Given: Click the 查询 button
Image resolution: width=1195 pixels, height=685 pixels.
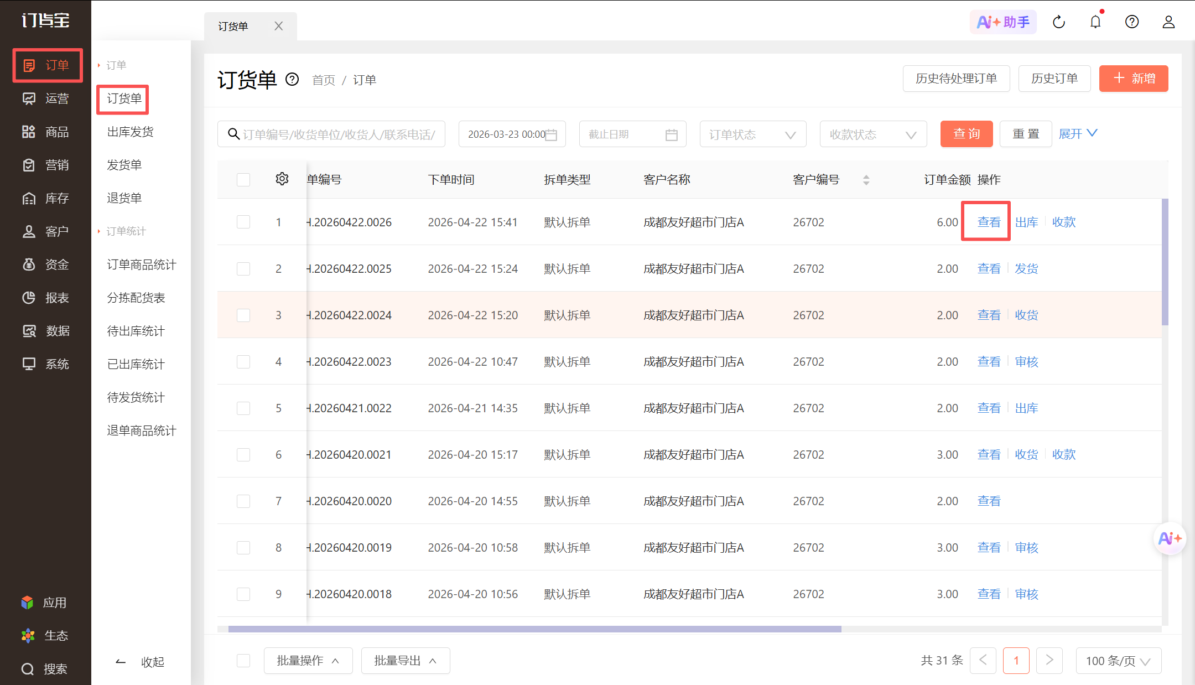Looking at the screenshot, I should pyautogui.click(x=967, y=134).
